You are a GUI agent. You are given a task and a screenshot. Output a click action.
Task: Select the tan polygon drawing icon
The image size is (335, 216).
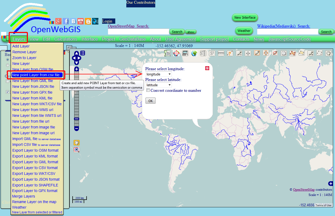click(x=302, y=53)
